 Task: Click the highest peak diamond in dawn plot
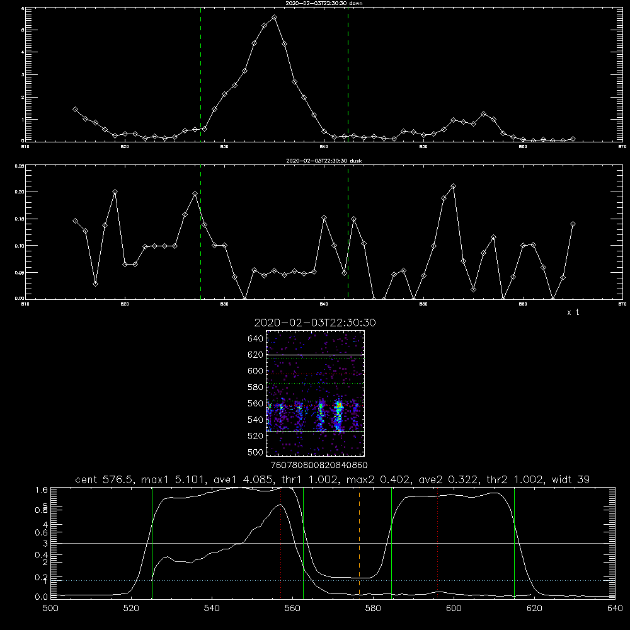[275, 18]
